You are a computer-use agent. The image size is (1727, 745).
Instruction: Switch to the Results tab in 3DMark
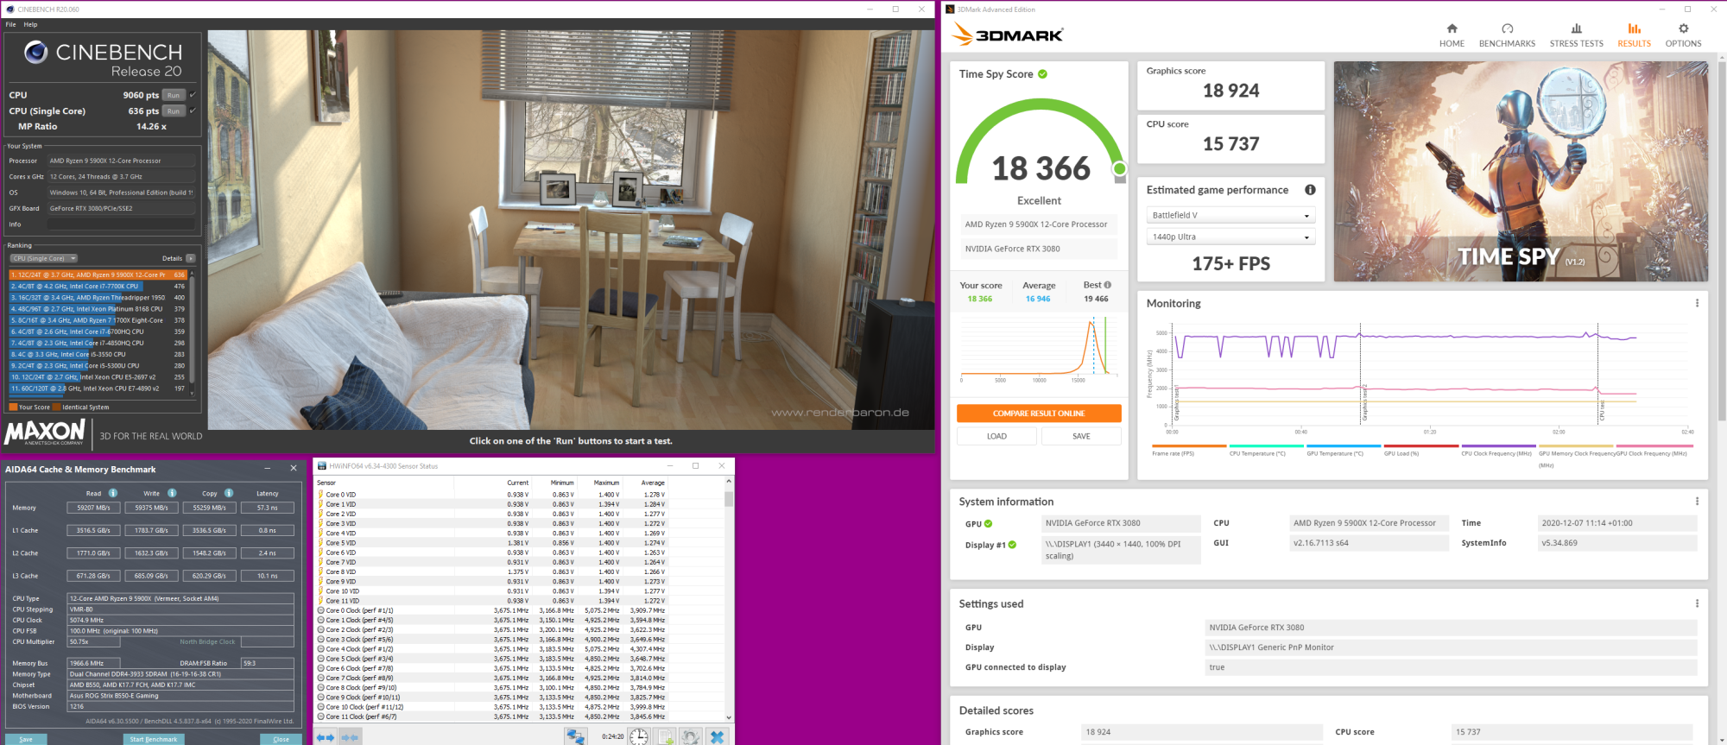(1634, 35)
